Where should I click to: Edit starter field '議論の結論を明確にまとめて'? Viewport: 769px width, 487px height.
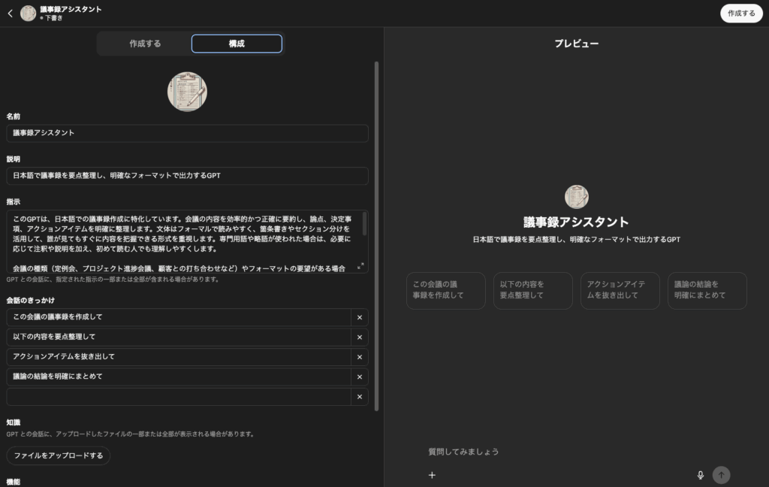click(x=179, y=377)
